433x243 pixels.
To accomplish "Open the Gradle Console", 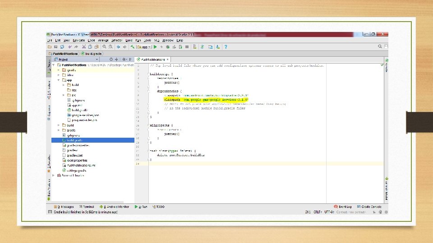I will coord(369,207).
